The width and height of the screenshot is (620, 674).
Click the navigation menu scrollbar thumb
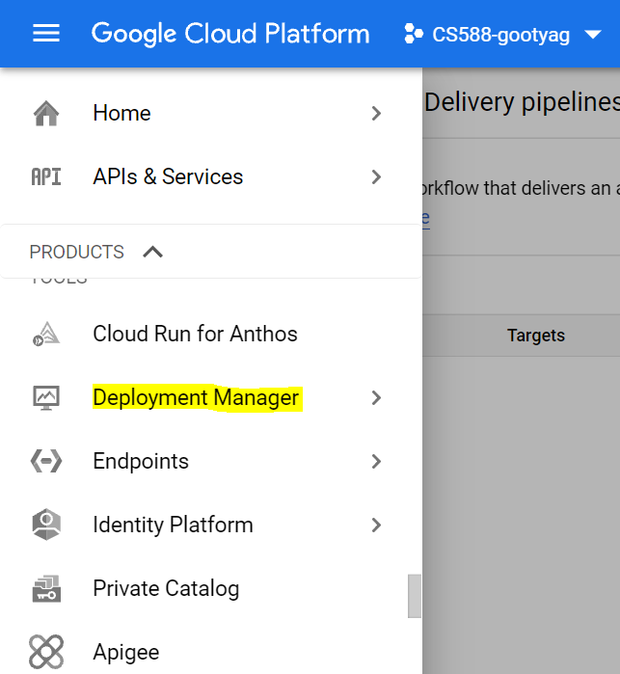click(415, 596)
